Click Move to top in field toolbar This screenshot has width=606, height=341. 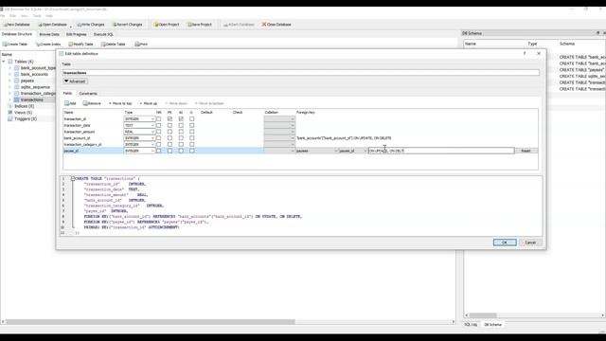pos(120,103)
